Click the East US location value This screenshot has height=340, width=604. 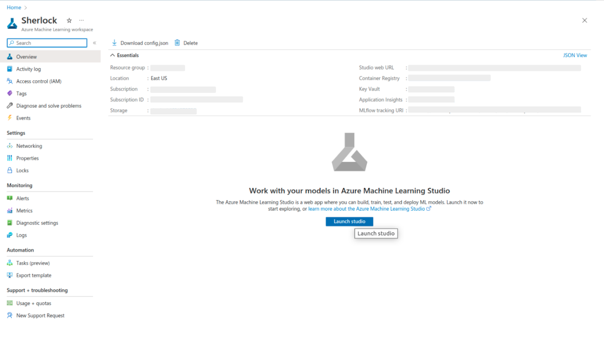click(159, 78)
